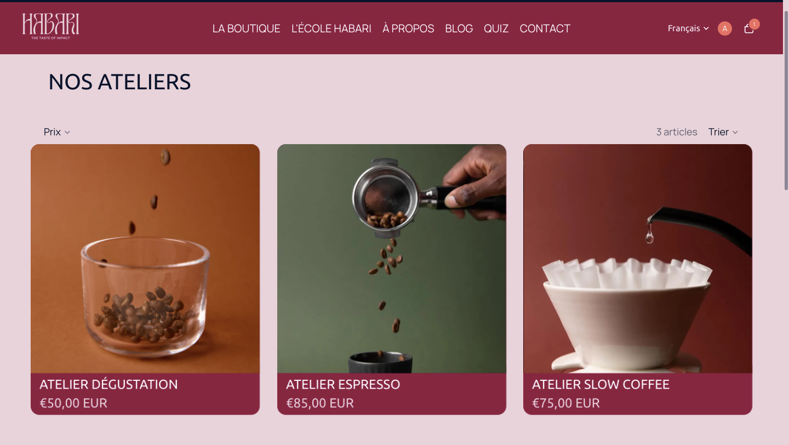The height and width of the screenshot is (445, 789).
Task: Open the Atelier Espresso title link
Action: pyautogui.click(x=343, y=385)
